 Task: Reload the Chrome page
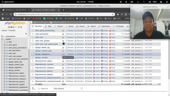click(x=11, y=14)
